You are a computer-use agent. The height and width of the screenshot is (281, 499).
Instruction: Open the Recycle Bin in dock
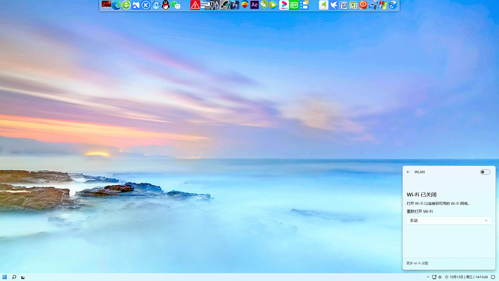(393, 5)
